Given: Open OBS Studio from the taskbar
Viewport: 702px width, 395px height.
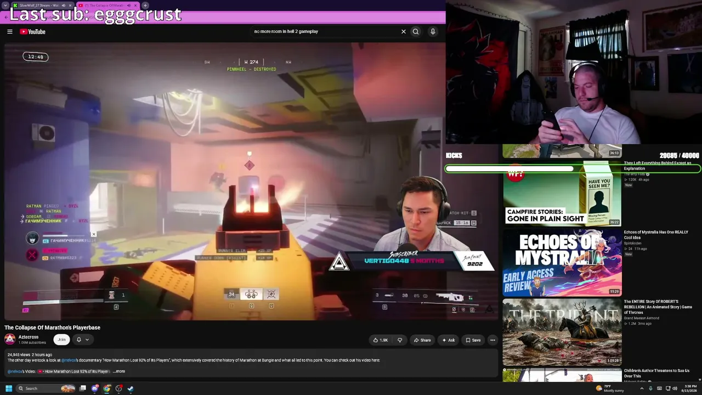Looking at the screenshot, I should pyautogui.click(x=119, y=388).
